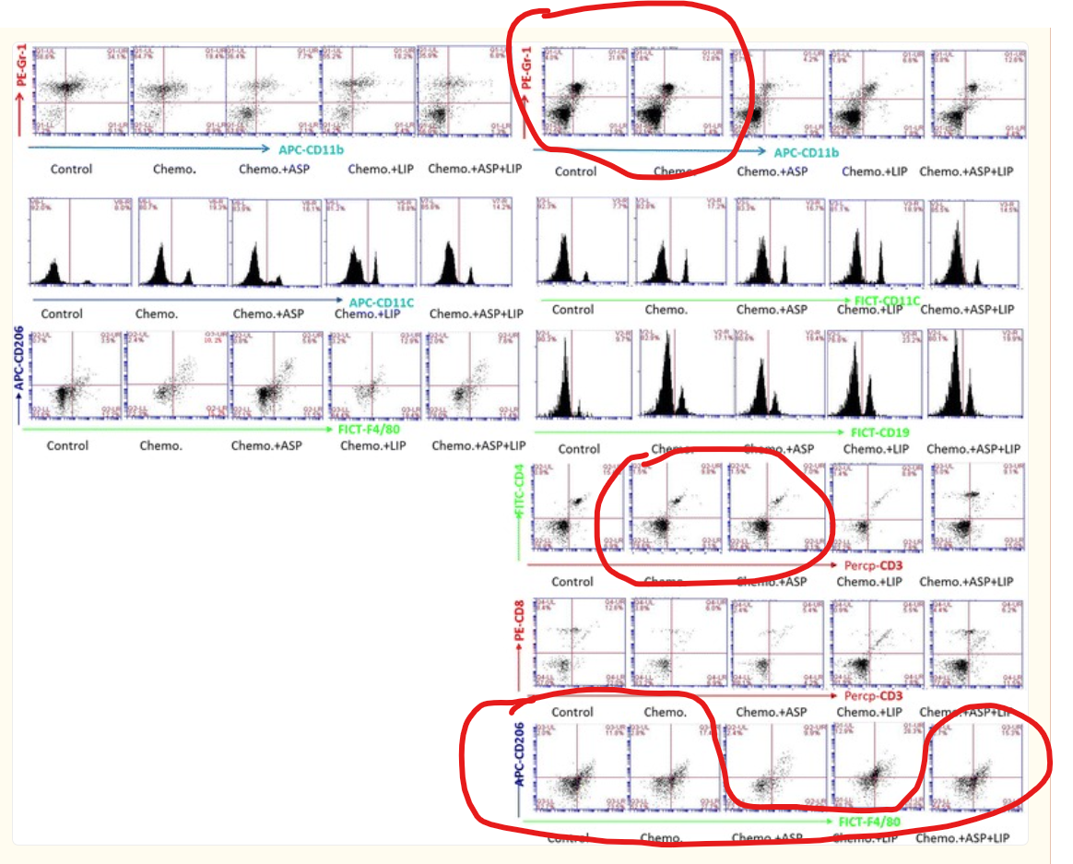Select the Chemo.+LIP plot in left APC-CD206 row
1073x864 pixels.
(373, 377)
